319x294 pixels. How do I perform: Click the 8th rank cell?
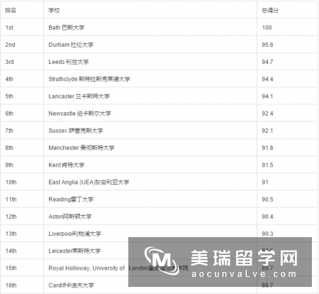pos(22,148)
